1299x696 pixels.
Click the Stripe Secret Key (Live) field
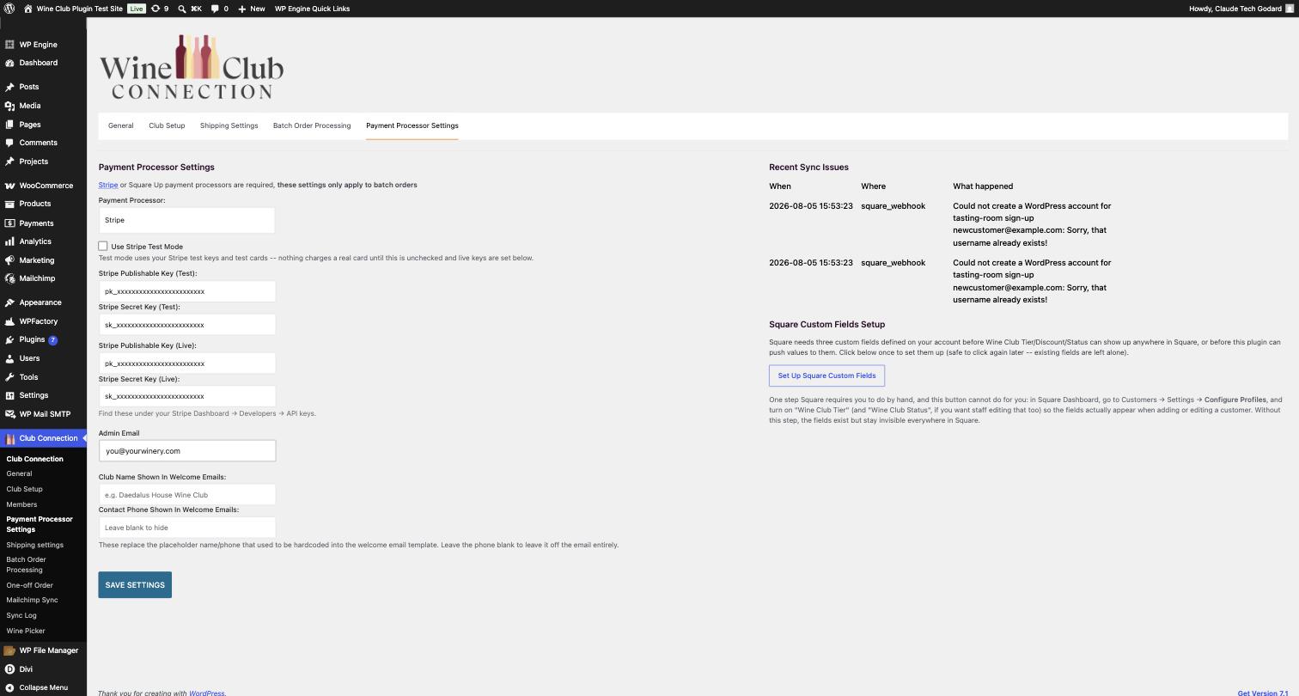pos(187,396)
